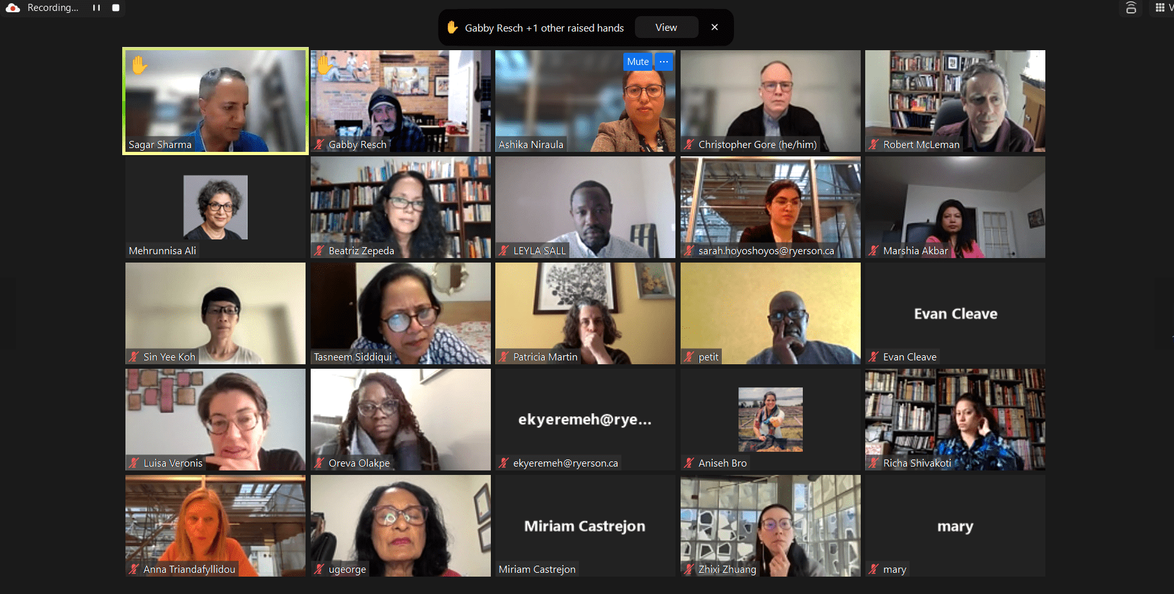Select Aniseh Bro's profile photo tile
The width and height of the screenshot is (1174, 594).
pyautogui.click(x=771, y=420)
